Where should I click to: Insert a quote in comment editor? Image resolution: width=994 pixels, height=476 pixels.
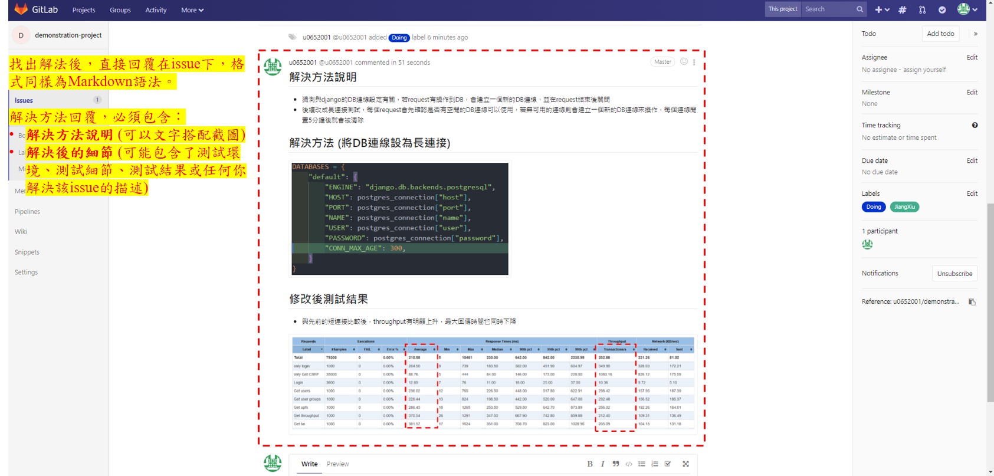[616, 464]
